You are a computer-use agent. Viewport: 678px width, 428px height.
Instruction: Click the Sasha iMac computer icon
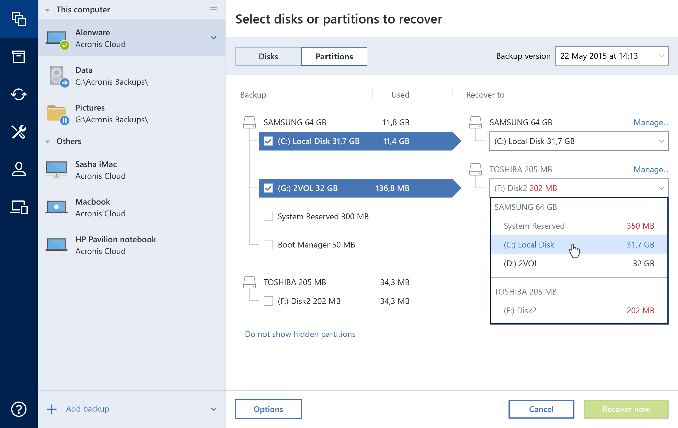click(56, 170)
